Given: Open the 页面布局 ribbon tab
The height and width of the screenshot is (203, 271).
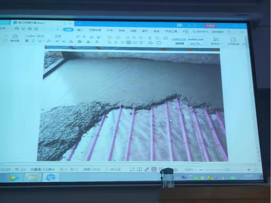Looking at the screenshot, I should (x=95, y=30).
